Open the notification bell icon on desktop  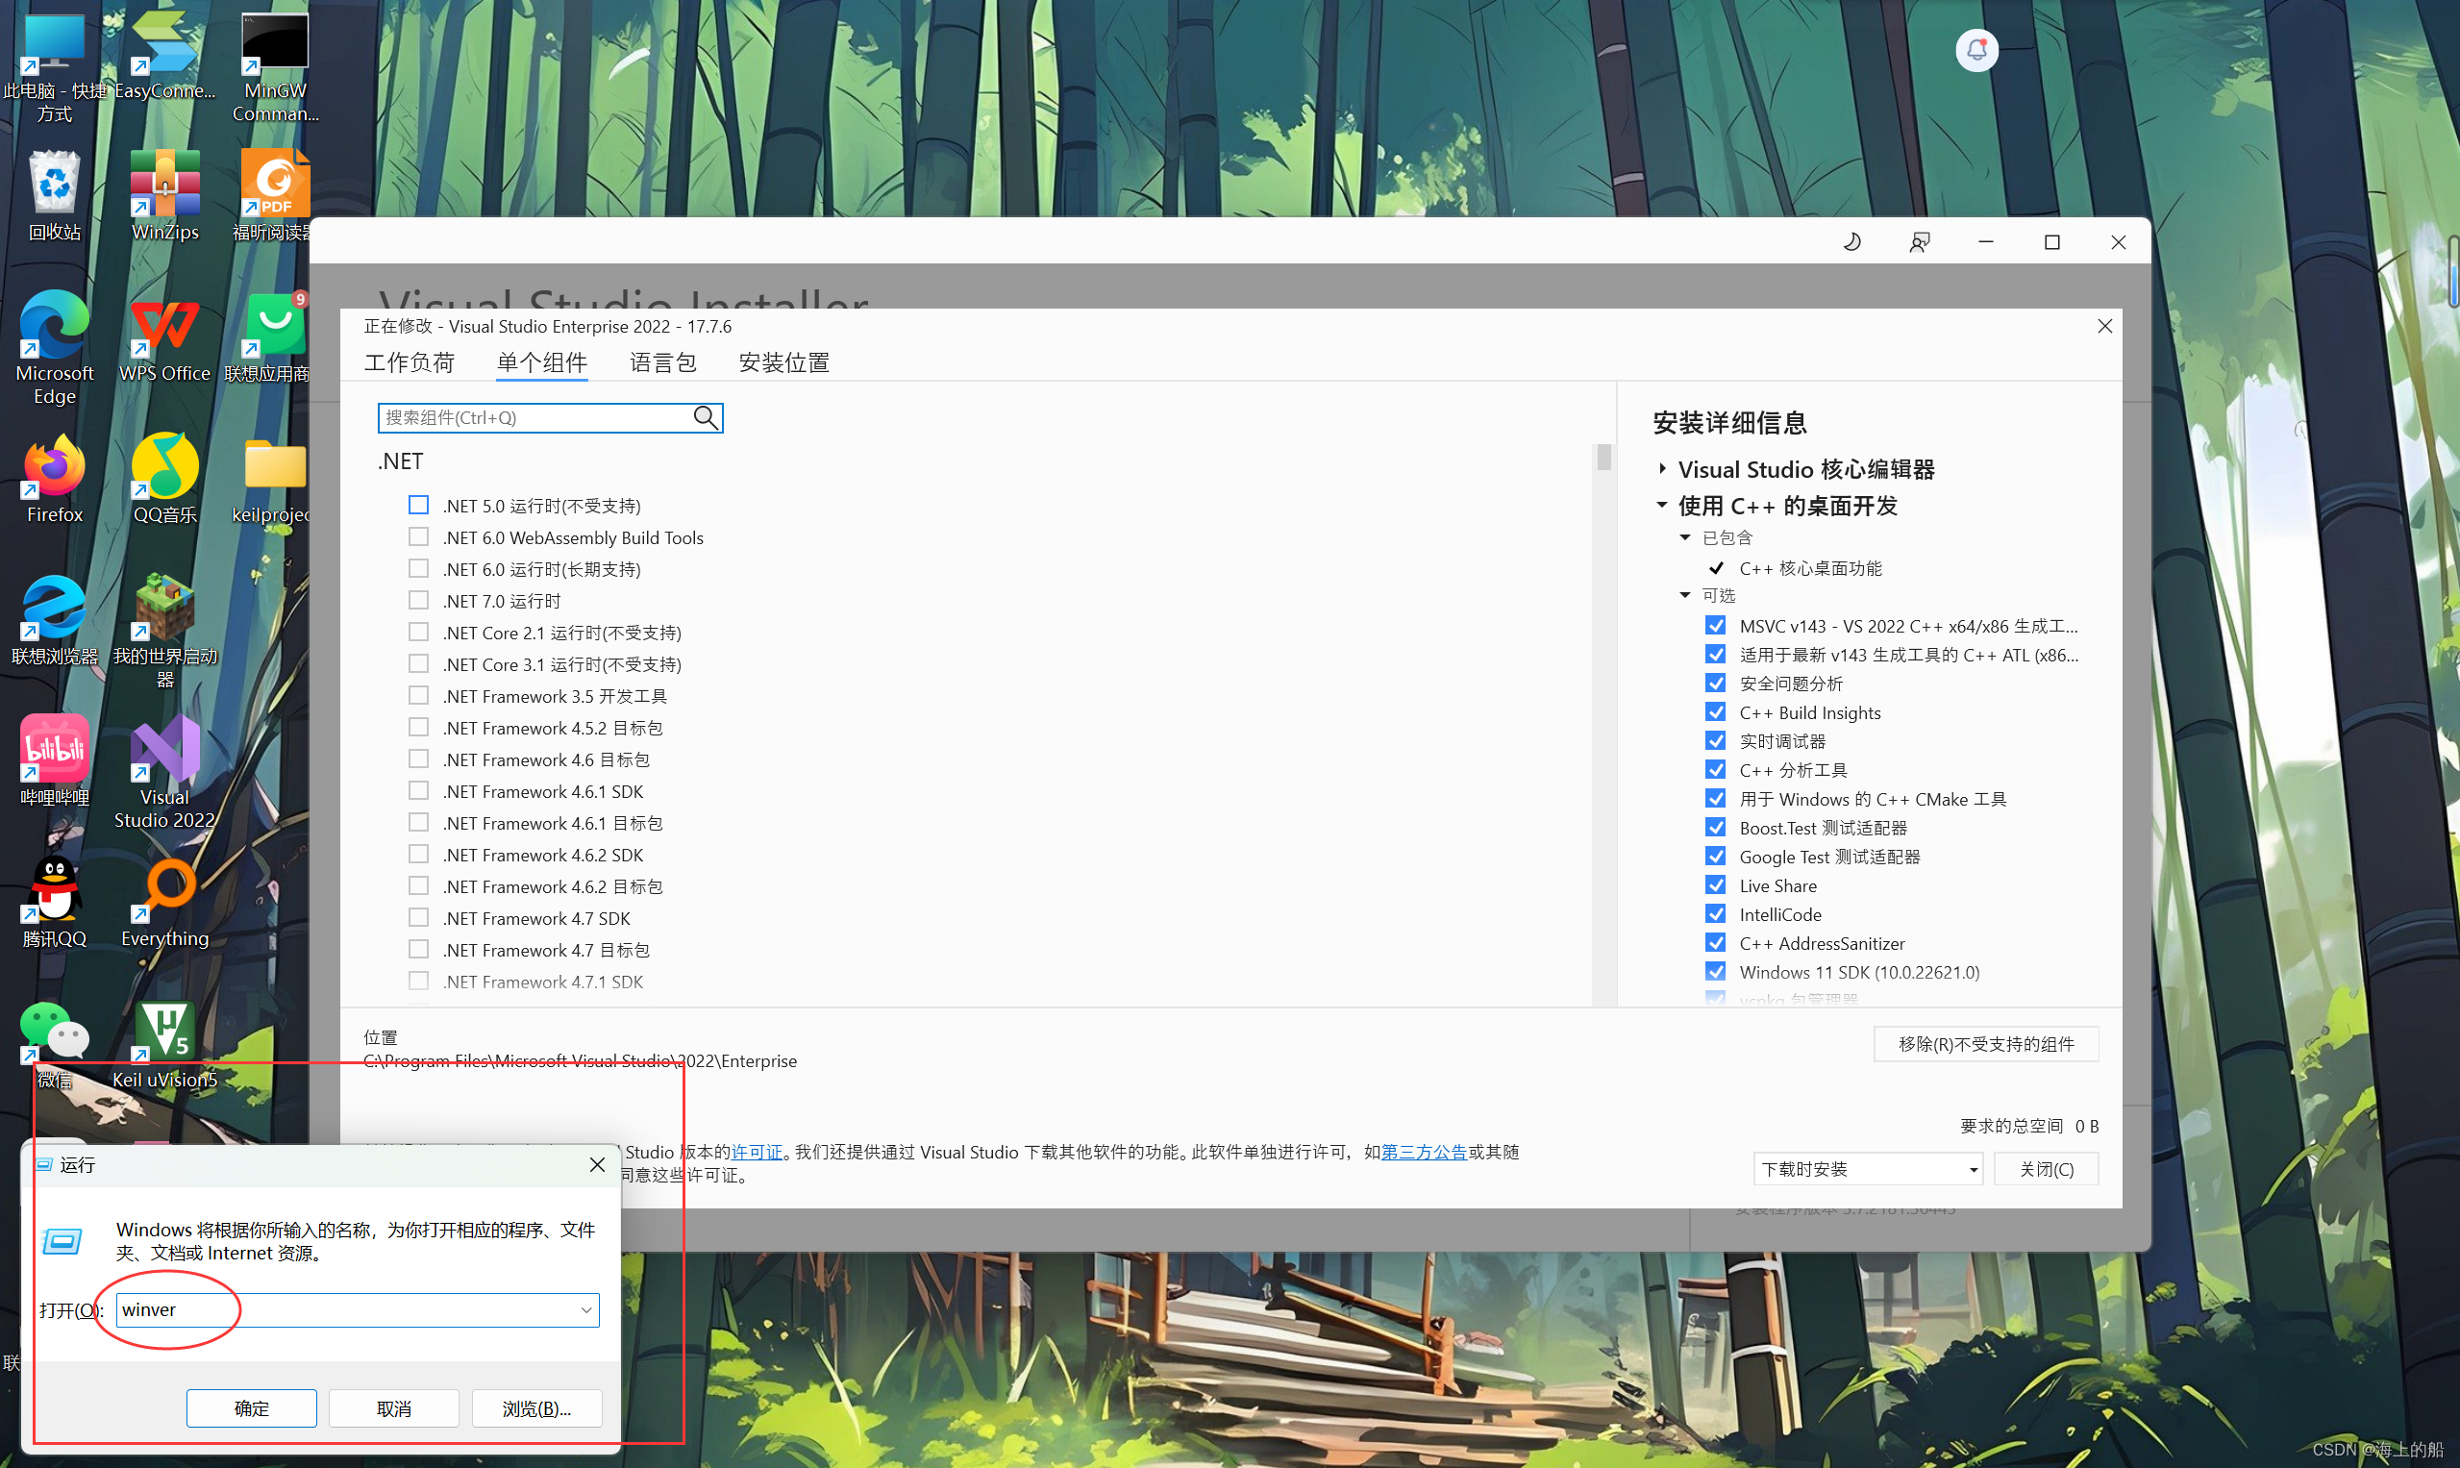pos(1976,50)
